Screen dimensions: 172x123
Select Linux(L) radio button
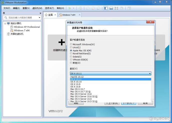(x=71, y=47)
